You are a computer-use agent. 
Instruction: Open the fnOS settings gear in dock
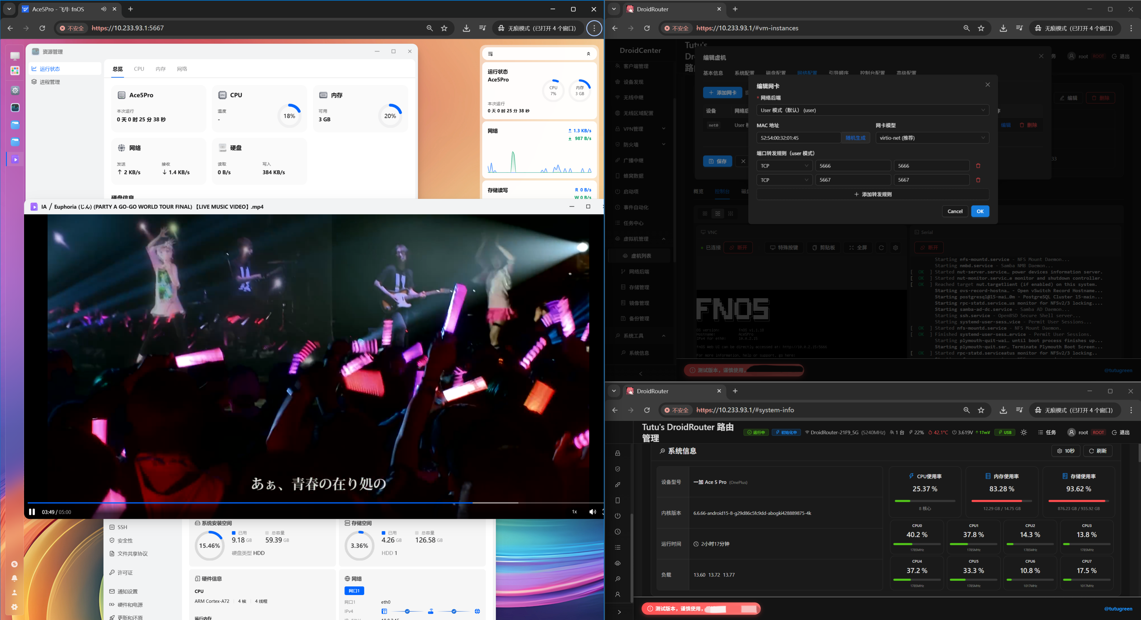(15, 90)
